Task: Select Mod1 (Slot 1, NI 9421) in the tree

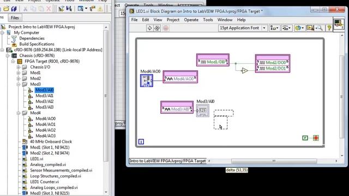Action: point(50,148)
